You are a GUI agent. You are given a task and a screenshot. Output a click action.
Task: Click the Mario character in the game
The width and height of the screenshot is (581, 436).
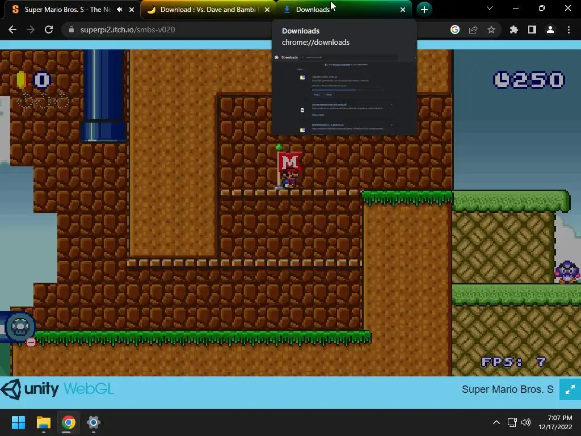(289, 178)
